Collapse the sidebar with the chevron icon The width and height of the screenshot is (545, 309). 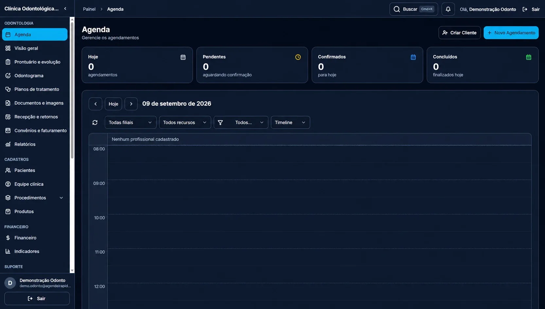[x=65, y=9]
